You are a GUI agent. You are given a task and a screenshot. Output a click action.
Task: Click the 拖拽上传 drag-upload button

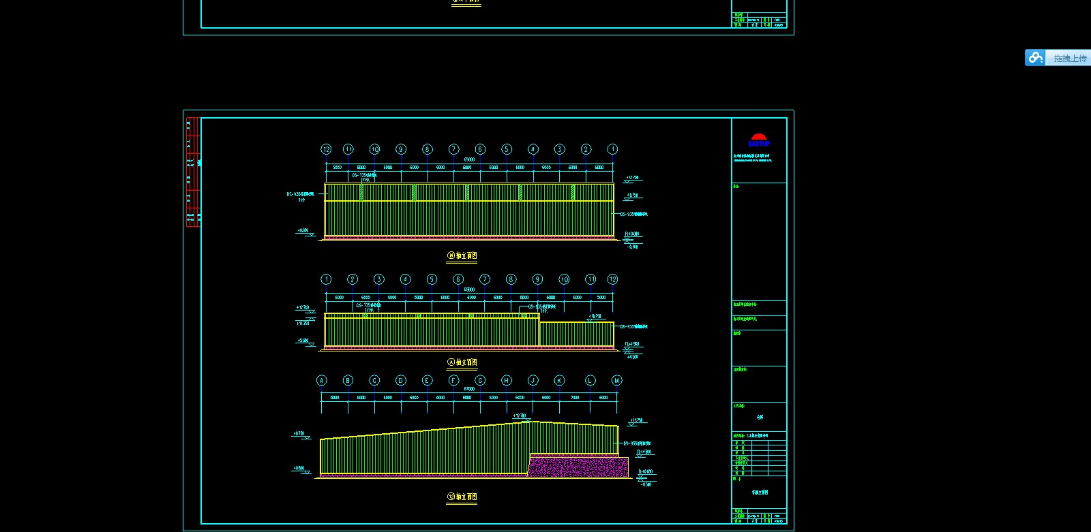pyautogui.click(x=1069, y=59)
